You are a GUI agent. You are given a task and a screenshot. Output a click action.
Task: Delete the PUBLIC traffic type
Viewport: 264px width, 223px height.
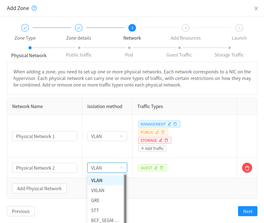coord(163,132)
